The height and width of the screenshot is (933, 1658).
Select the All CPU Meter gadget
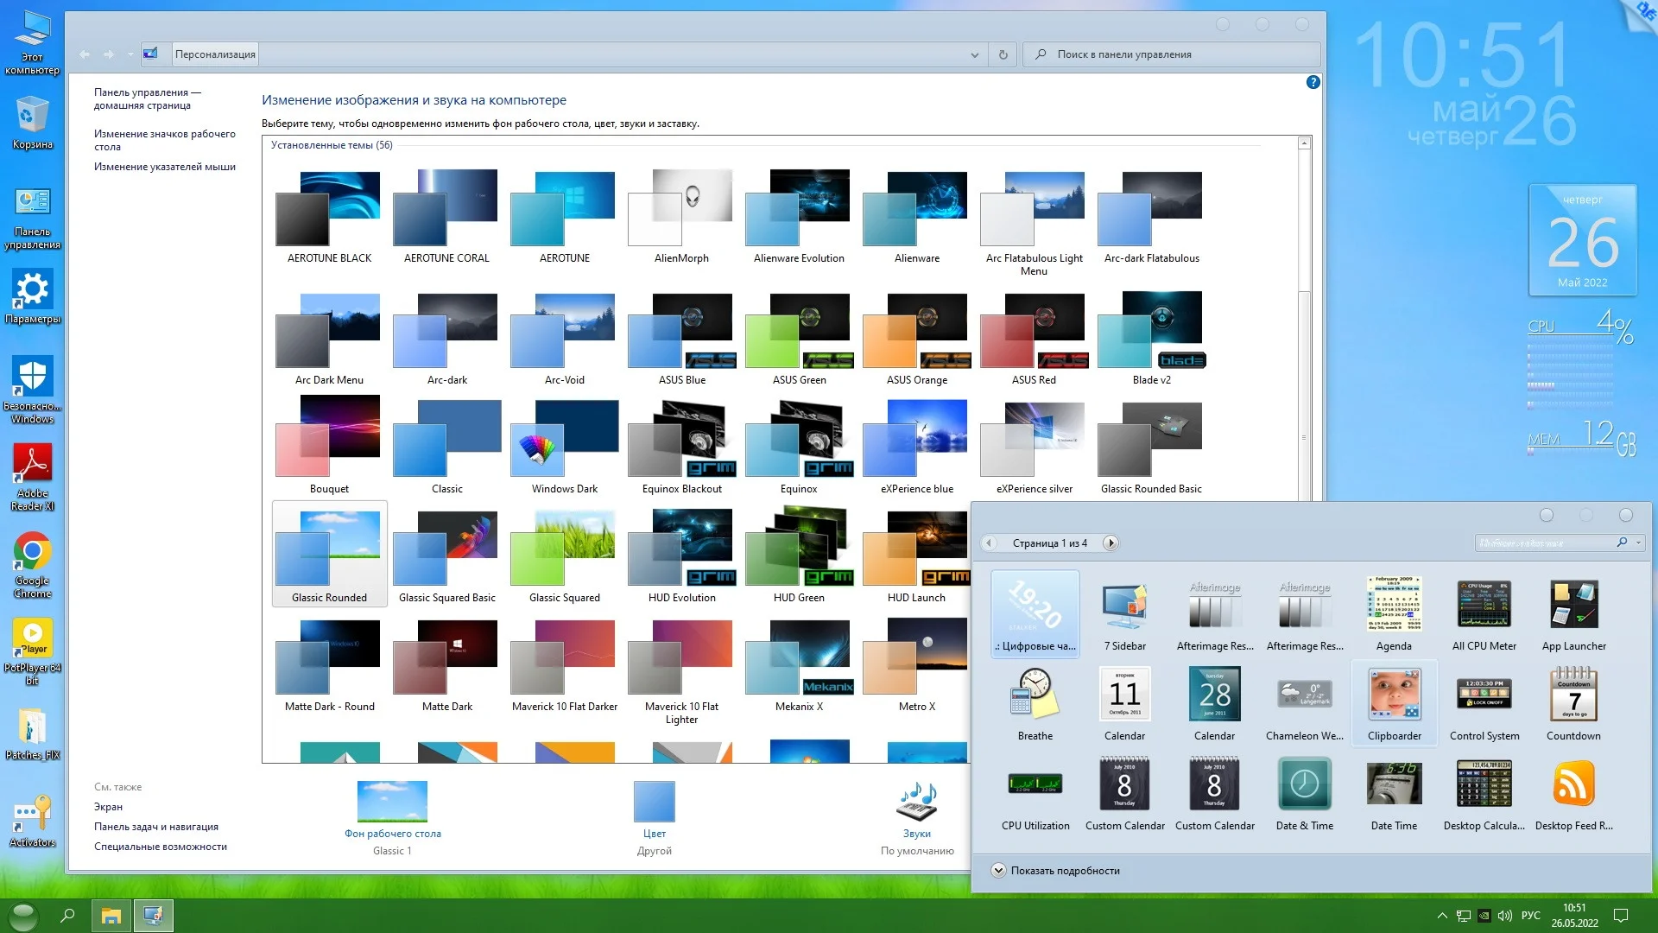pyautogui.click(x=1484, y=605)
